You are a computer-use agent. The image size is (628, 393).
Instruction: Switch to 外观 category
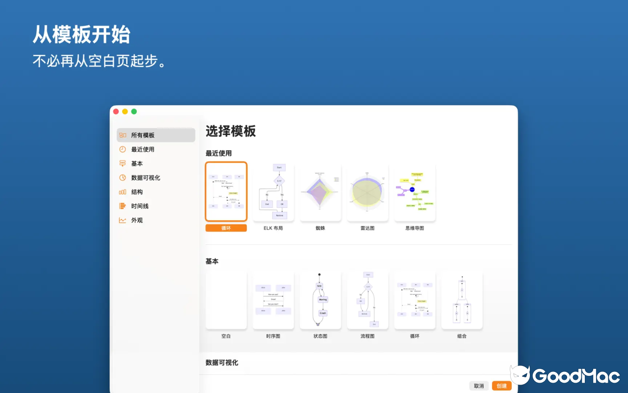(x=156, y=221)
